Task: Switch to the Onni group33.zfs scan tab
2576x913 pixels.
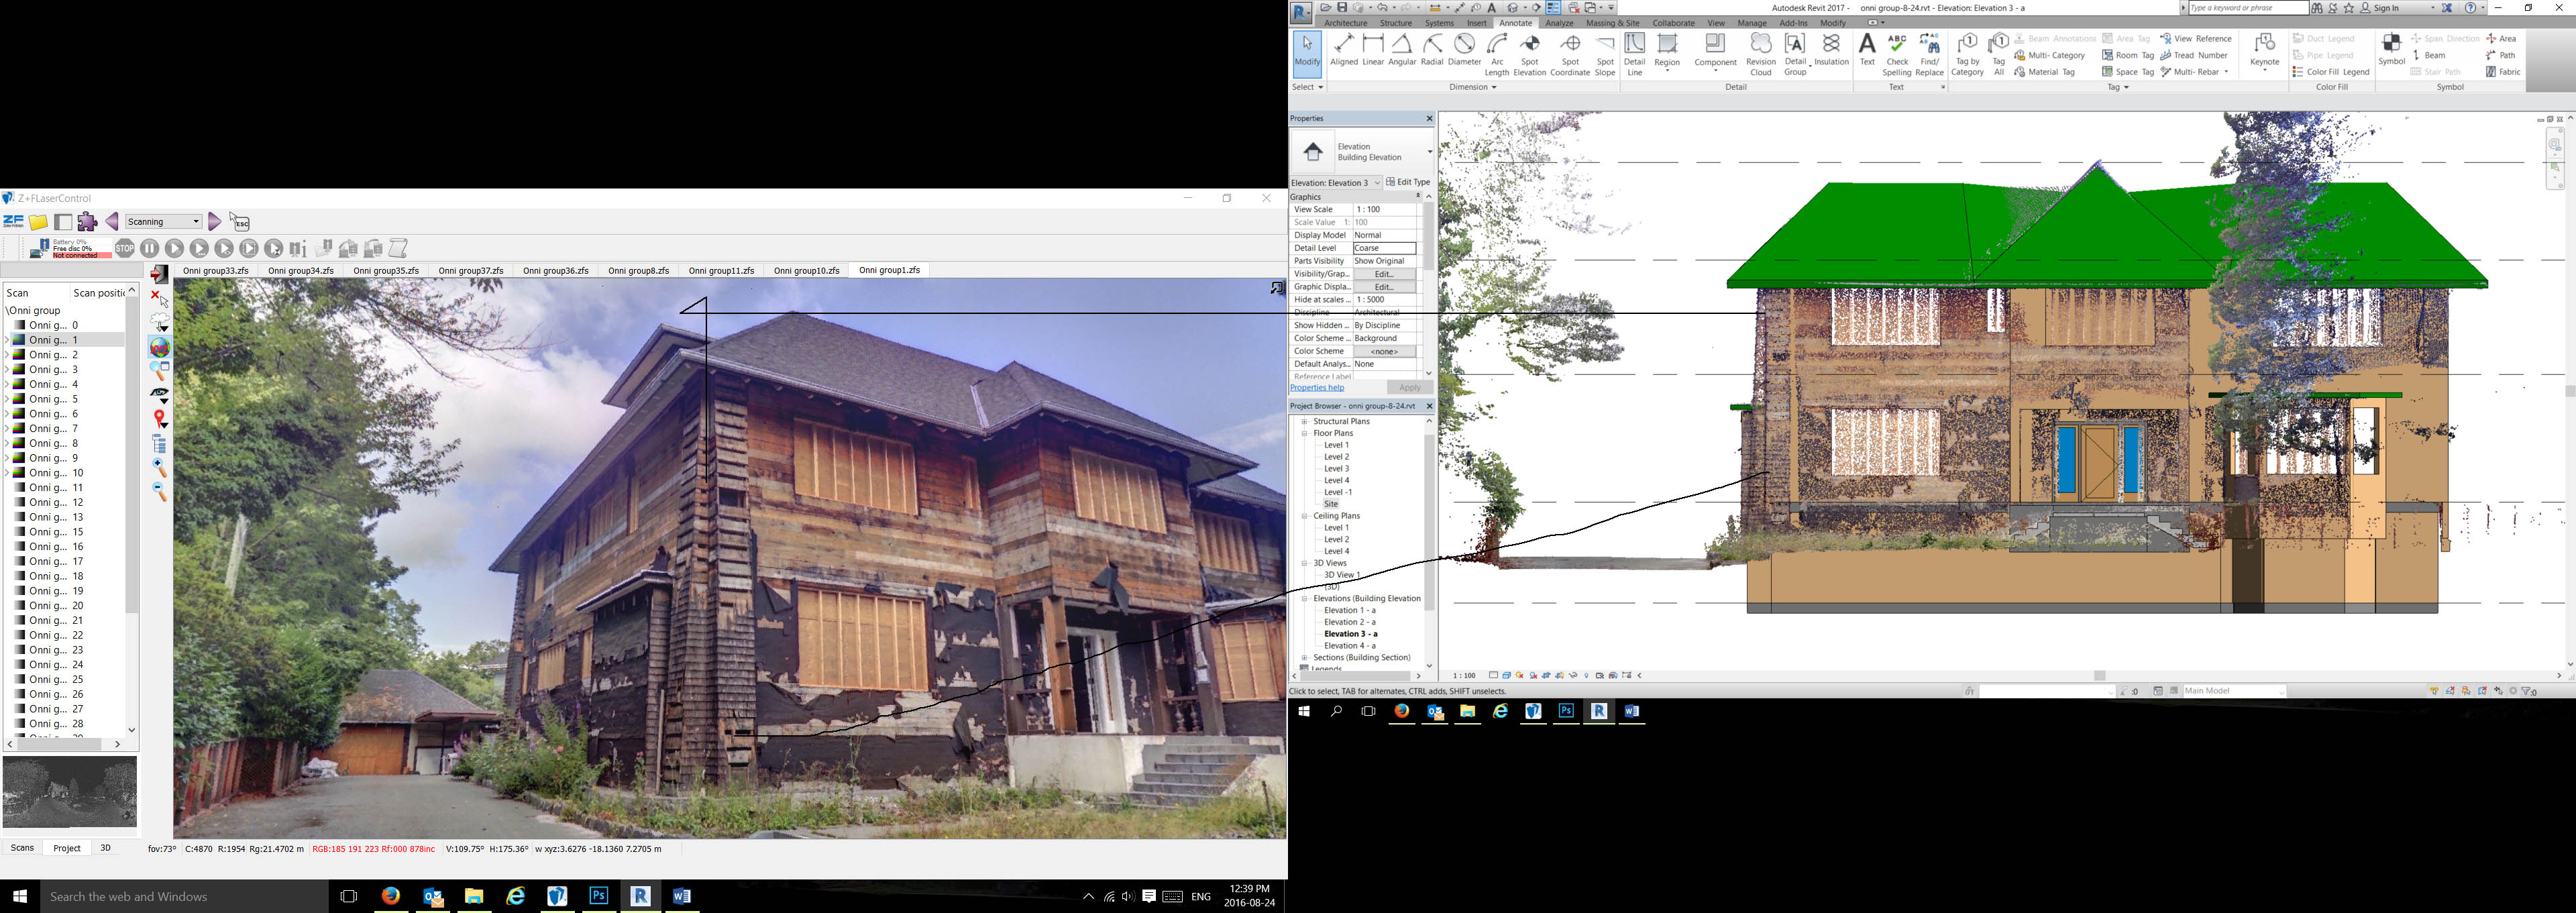Action: [x=216, y=270]
